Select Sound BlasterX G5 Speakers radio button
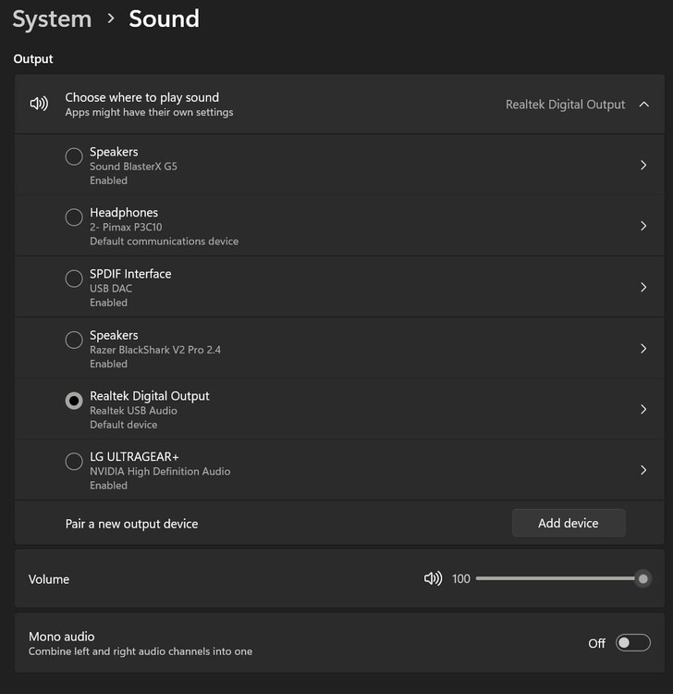 (x=74, y=156)
